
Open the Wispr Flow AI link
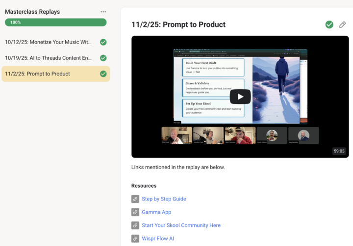point(158,239)
